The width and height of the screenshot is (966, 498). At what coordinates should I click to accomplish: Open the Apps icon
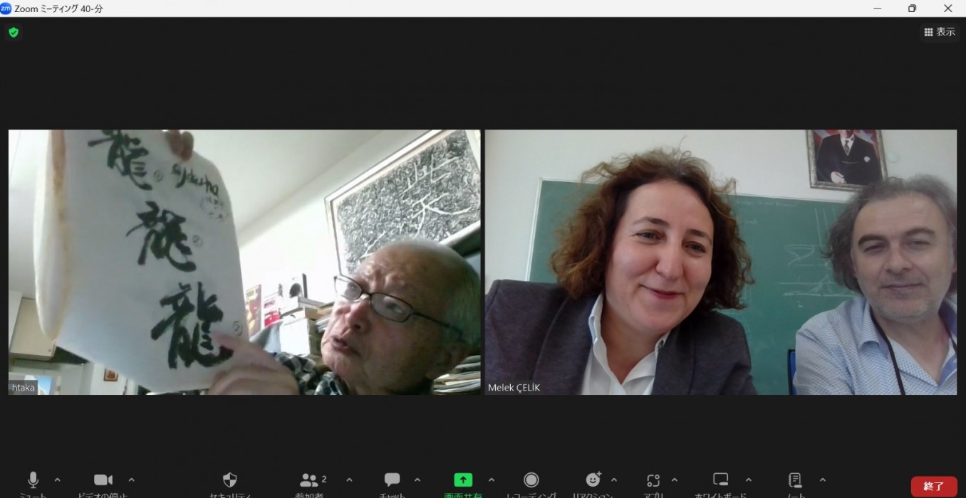tap(653, 480)
